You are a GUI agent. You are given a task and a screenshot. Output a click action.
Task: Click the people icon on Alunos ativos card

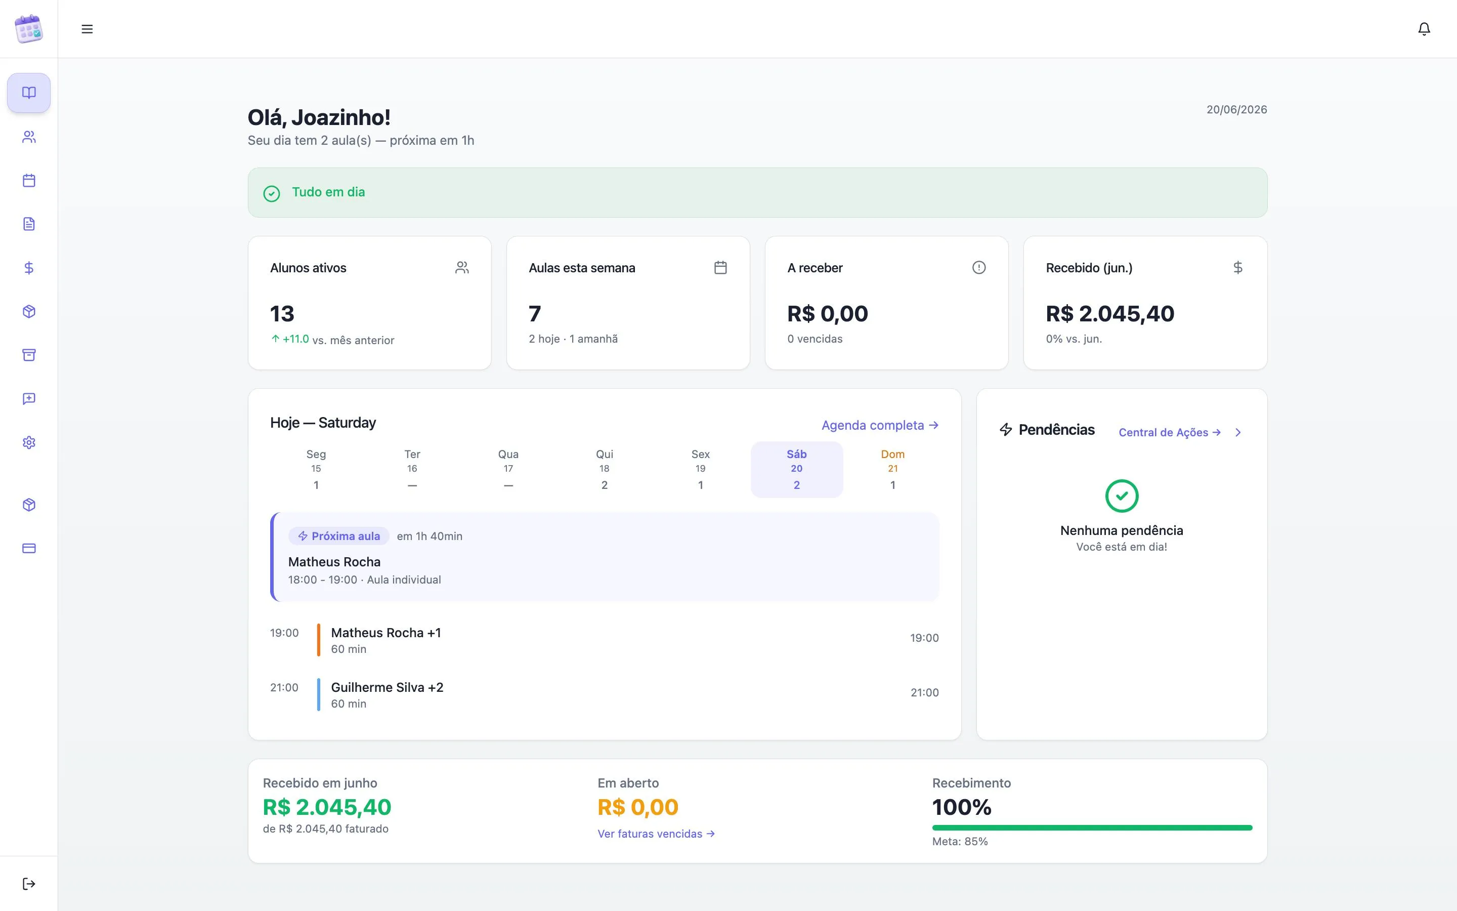tap(462, 268)
